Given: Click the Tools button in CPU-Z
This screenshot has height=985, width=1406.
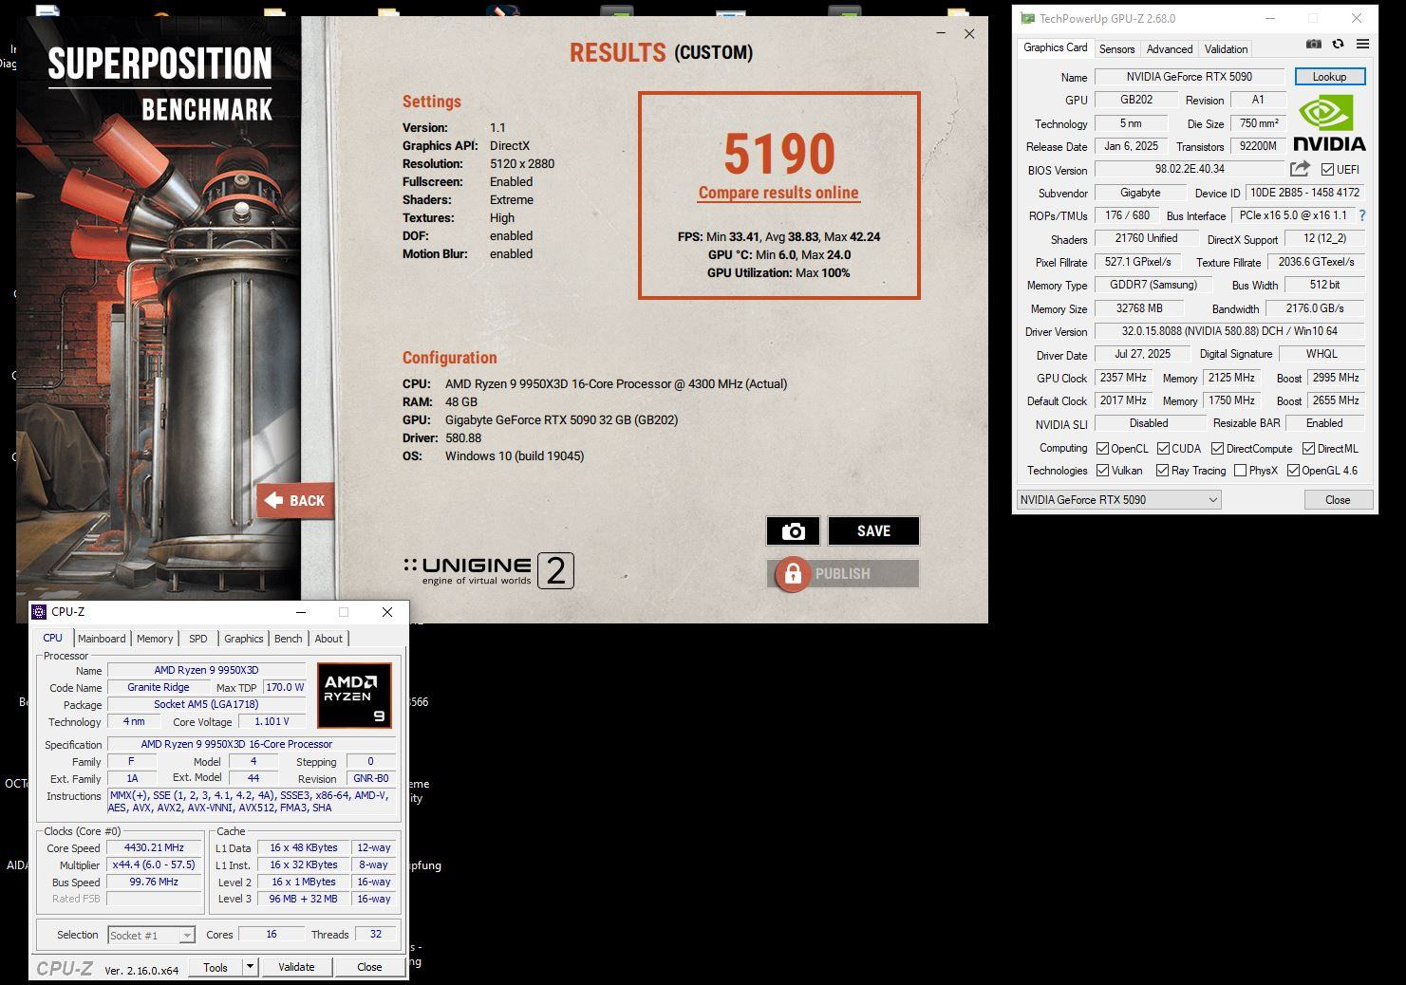Looking at the screenshot, I should (x=216, y=967).
